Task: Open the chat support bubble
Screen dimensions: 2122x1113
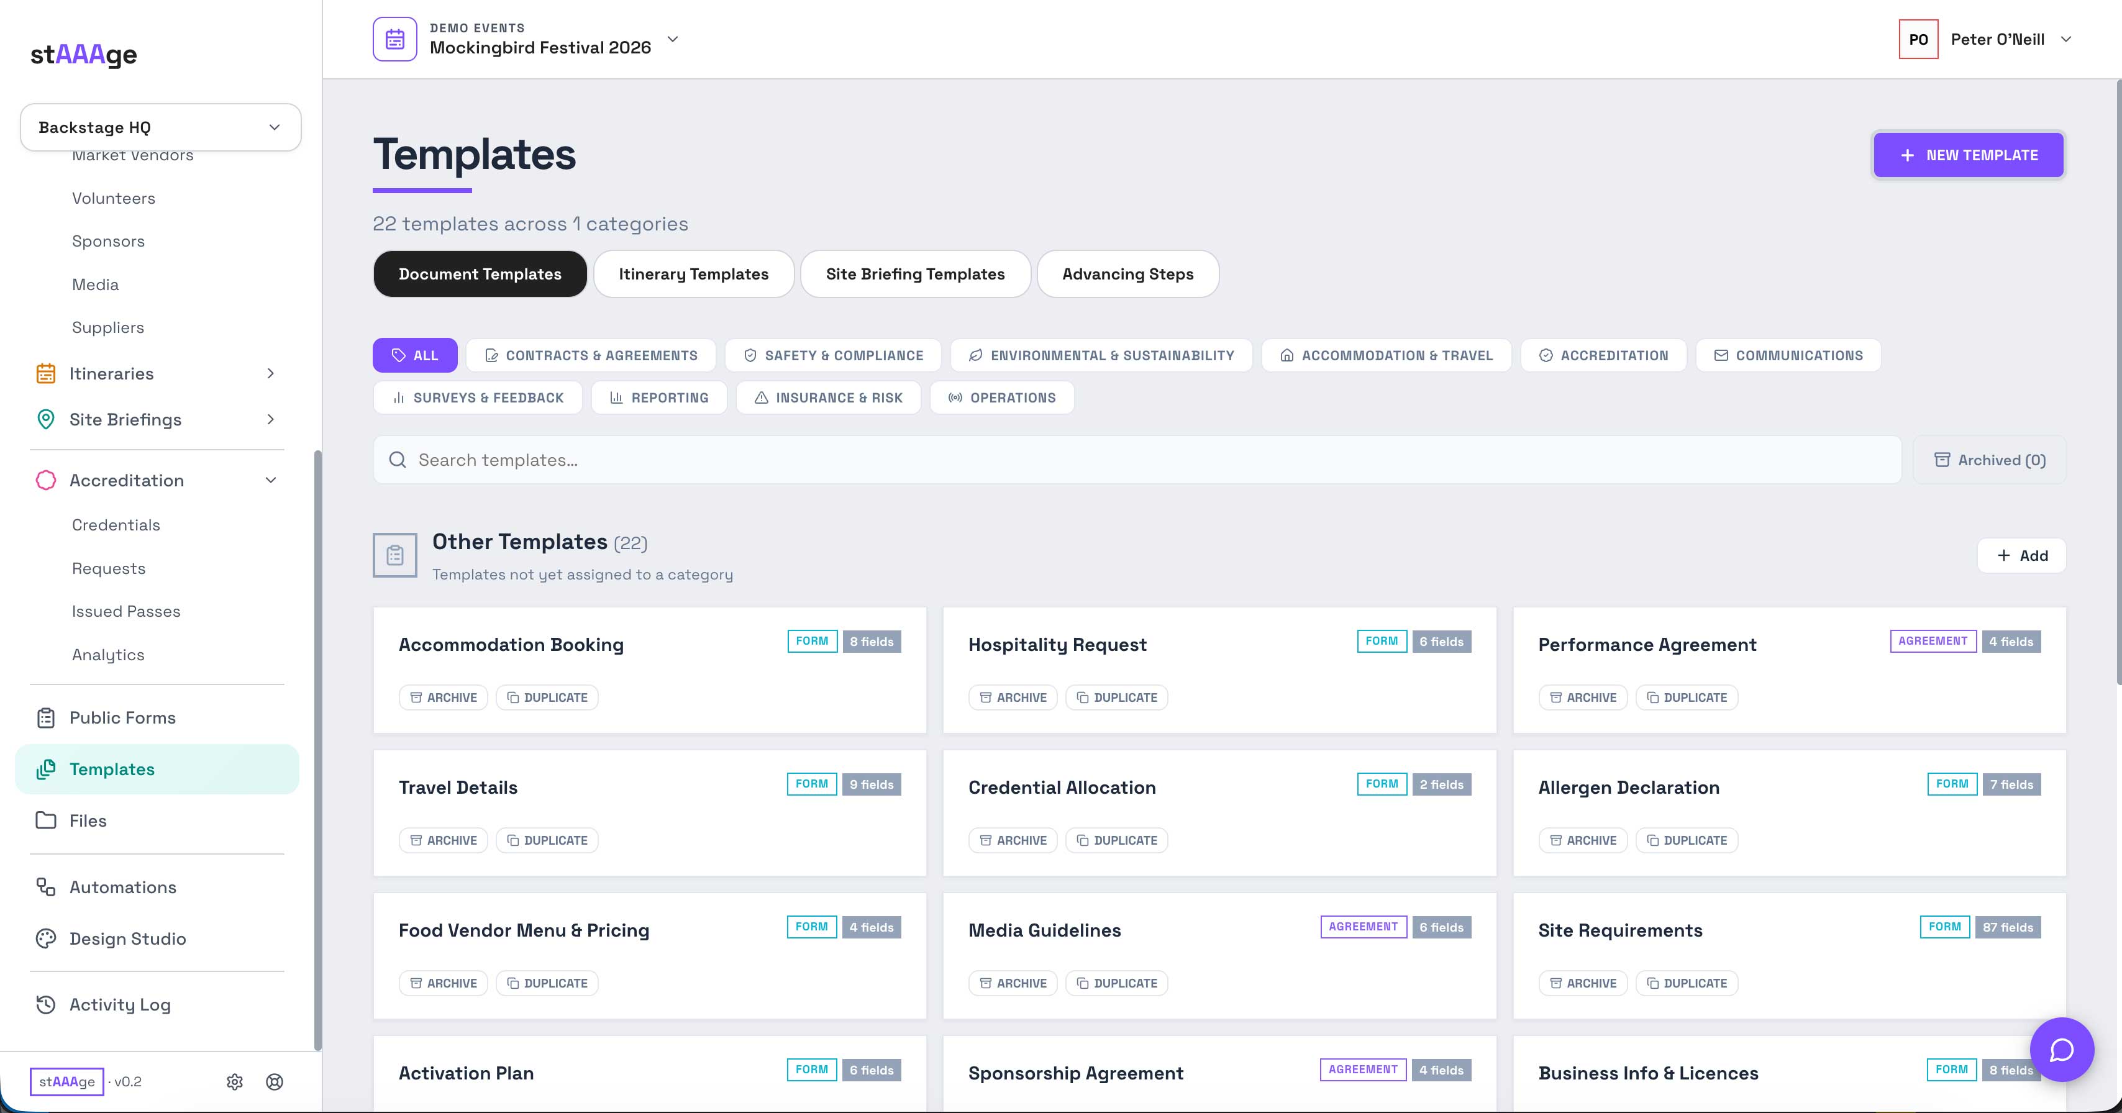Action: [2061, 1050]
